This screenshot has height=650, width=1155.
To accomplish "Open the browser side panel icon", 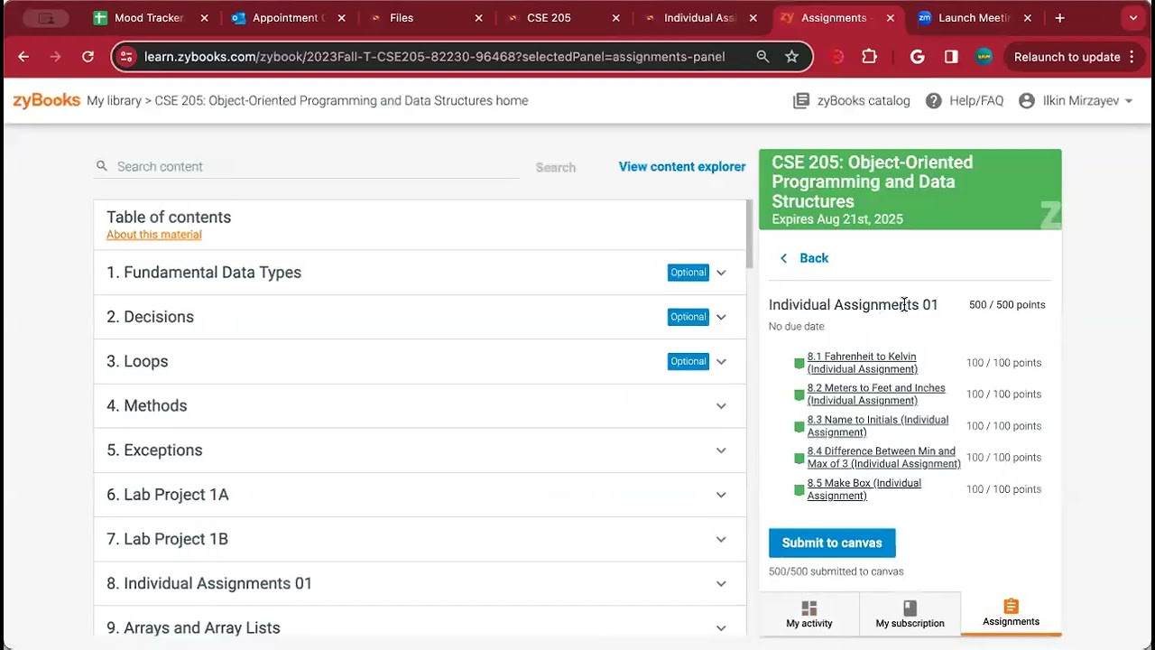I will click(x=951, y=57).
